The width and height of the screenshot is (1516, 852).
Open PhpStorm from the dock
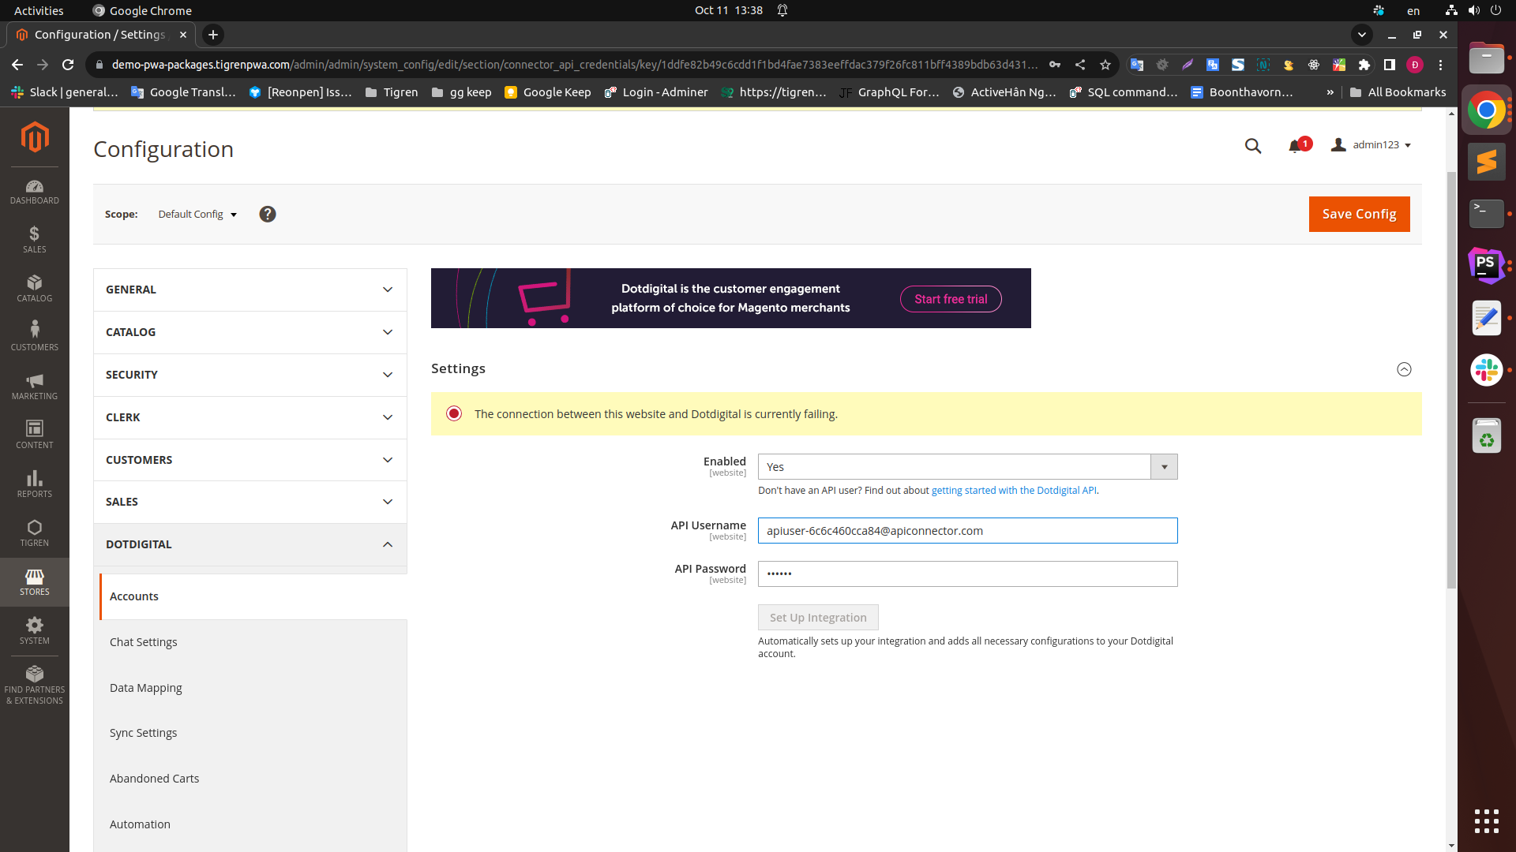point(1487,264)
